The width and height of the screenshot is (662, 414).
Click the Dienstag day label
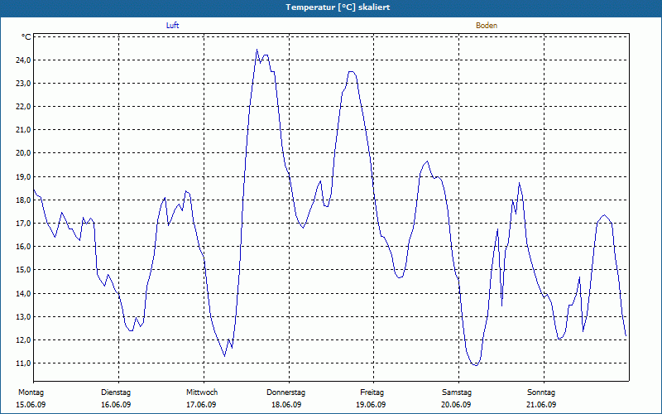pyautogui.click(x=116, y=392)
